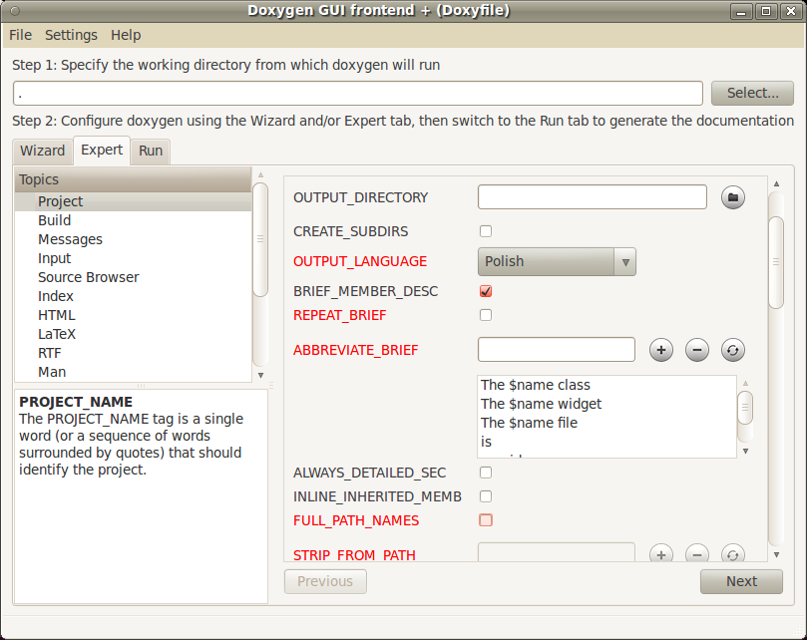Click scroll-up arrow of Topics list

click(261, 174)
